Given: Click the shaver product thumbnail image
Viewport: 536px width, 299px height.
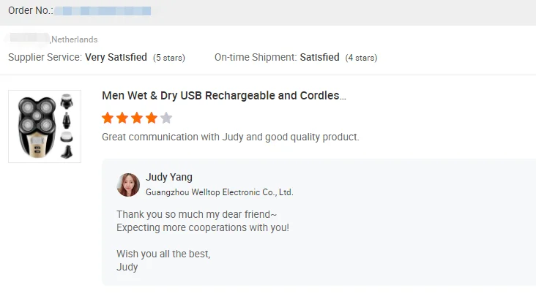Looking at the screenshot, I should [x=45, y=126].
